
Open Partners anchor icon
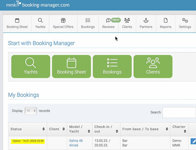(x=146, y=21)
